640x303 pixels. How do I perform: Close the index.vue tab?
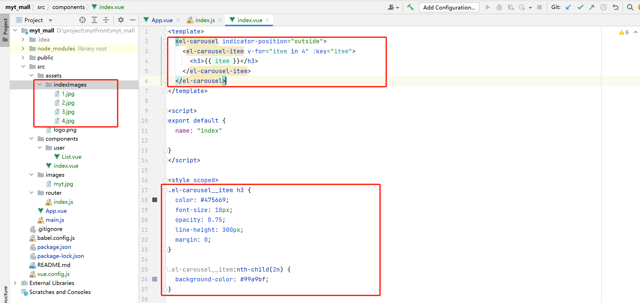[268, 20]
